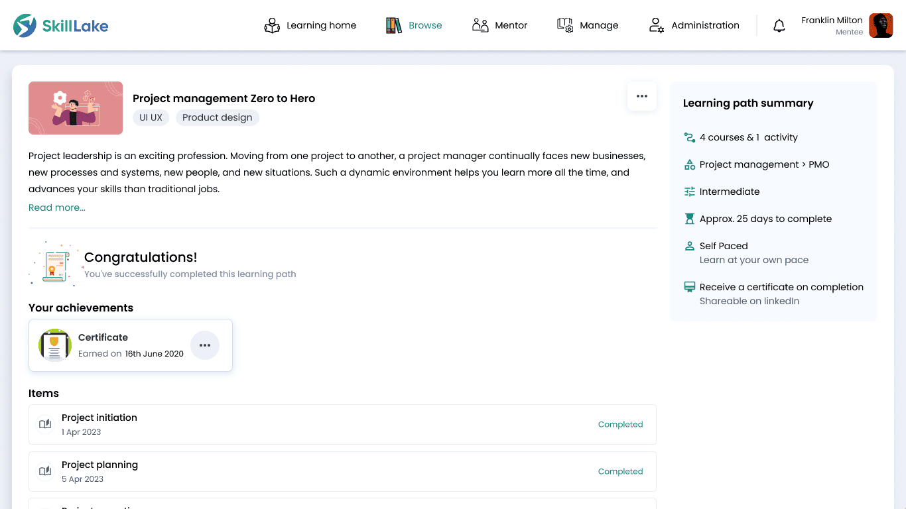
Task: Click the 1 Apr 2023 date
Action: (82, 432)
